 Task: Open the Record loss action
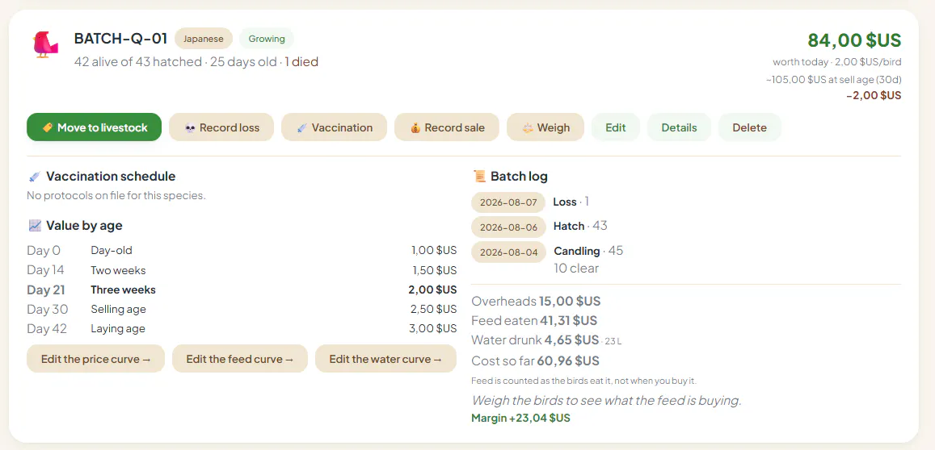coord(221,127)
